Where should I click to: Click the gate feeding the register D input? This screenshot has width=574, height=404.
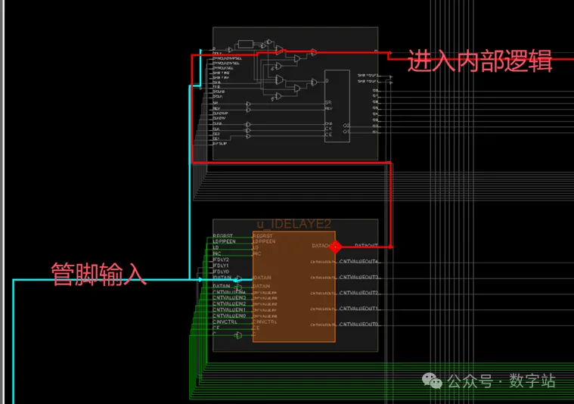point(314,82)
